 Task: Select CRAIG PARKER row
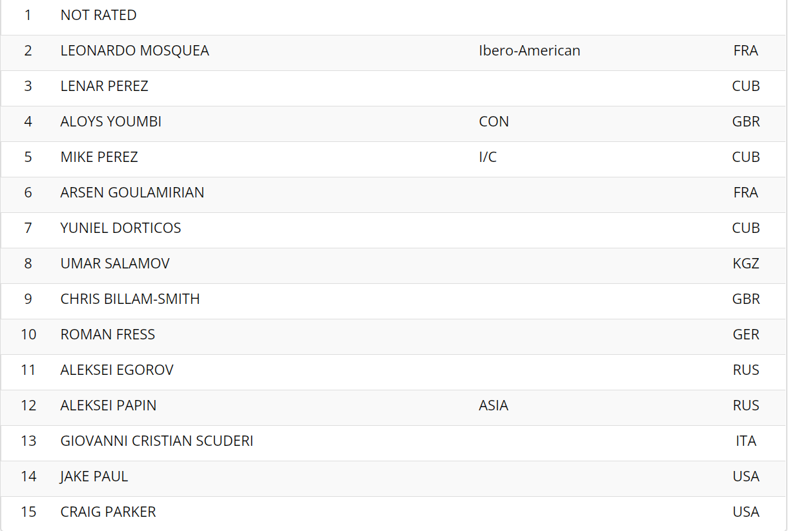pyautogui.click(x=393, y=513)
